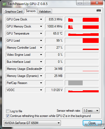Image resolution: width=105 pixels, height=129 pixels.
Task: Open the GPU Core Clock dropdown arrow
Action: (41, 19)
